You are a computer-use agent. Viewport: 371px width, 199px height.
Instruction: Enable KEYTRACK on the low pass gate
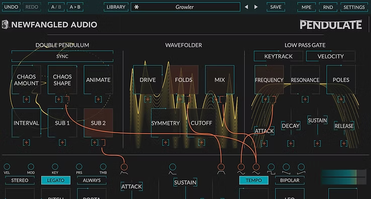pos(278,56)
